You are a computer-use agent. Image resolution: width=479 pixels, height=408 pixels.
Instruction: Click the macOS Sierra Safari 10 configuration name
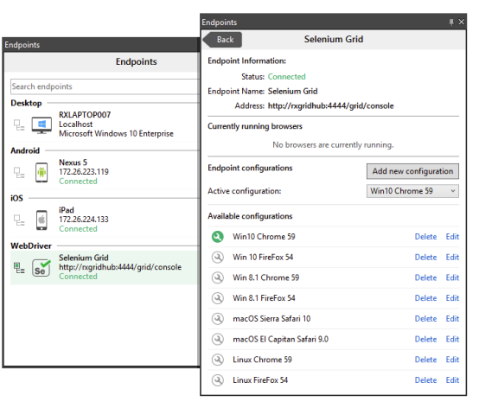[x=271, y=318]
